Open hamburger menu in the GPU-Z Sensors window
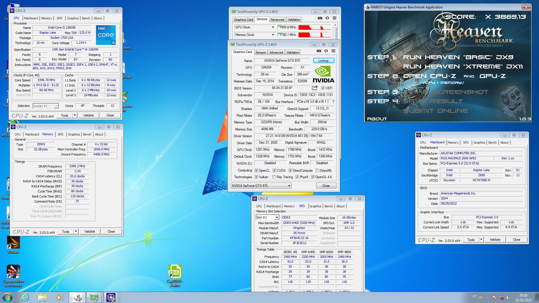This screenshot has width=539, height=303. click(x=334, y=18)
